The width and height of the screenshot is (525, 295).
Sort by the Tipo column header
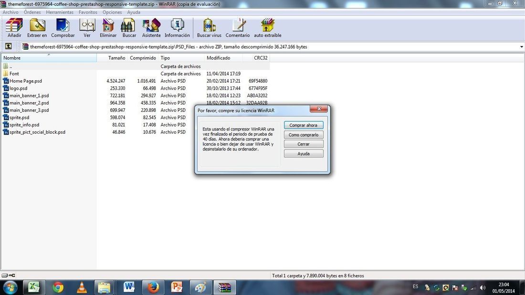coord(181,58)
